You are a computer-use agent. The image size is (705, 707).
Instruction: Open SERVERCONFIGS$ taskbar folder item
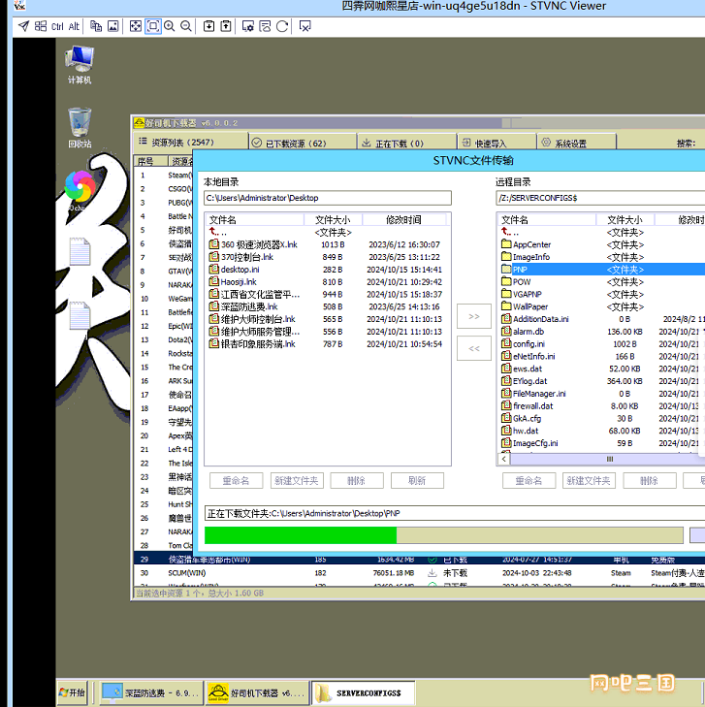pos(364,693)
